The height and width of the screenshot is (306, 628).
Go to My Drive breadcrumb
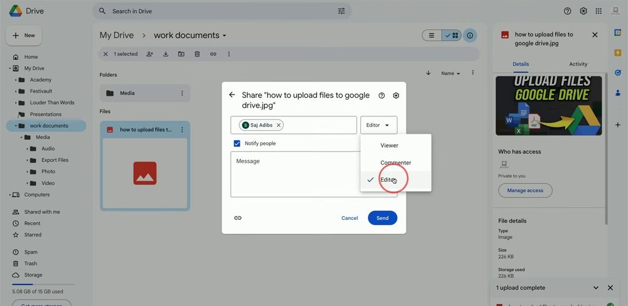(x=116, y=35)
